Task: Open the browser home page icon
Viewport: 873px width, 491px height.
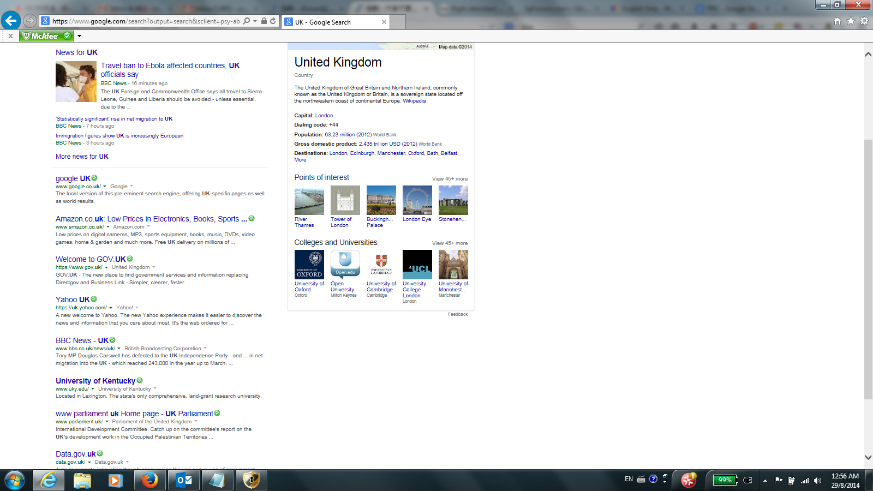Action: [838, 21]
